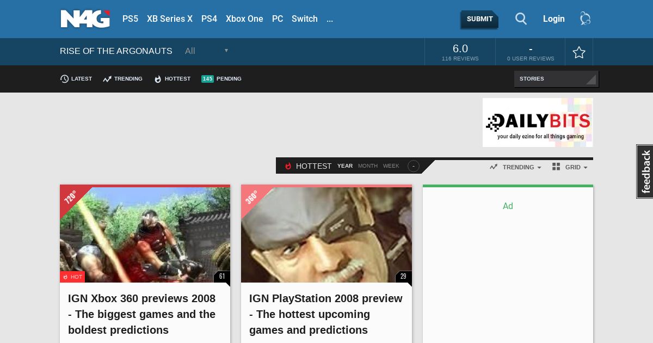This screenshot has height=343, width=653.
Task: Open the 61 comments badge
Action: pyautogui.click(x=222, y=277)
